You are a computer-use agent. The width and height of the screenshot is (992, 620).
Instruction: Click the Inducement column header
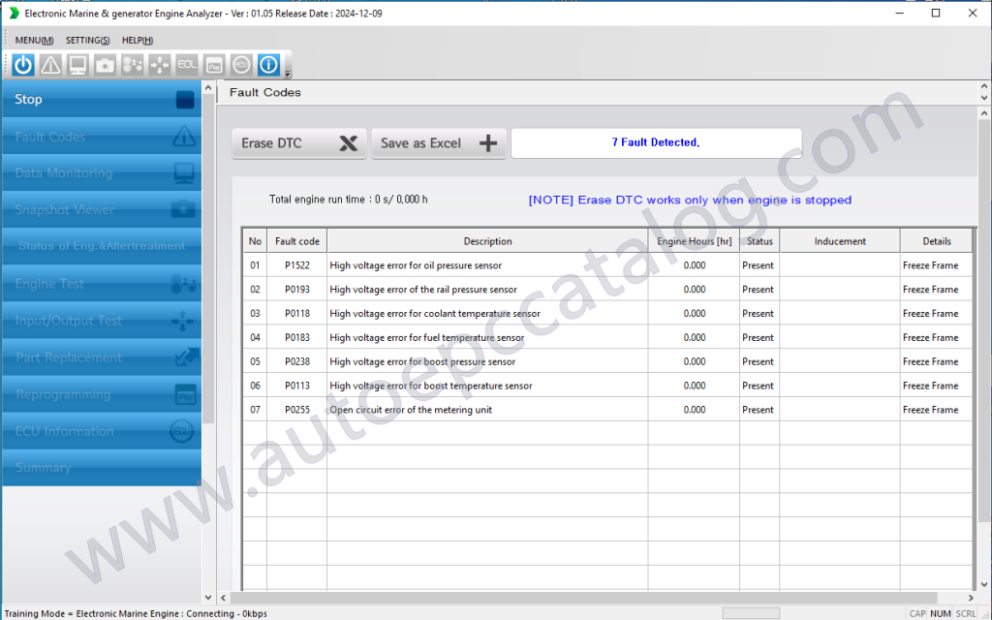(840, 241)
